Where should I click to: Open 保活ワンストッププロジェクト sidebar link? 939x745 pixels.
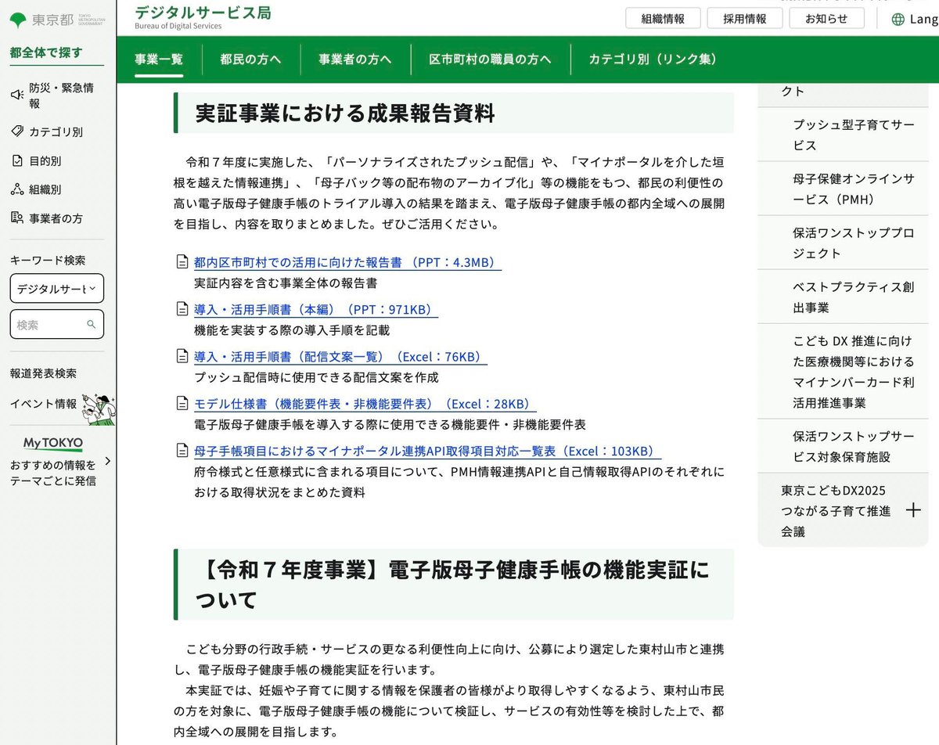tap(854, 243)
